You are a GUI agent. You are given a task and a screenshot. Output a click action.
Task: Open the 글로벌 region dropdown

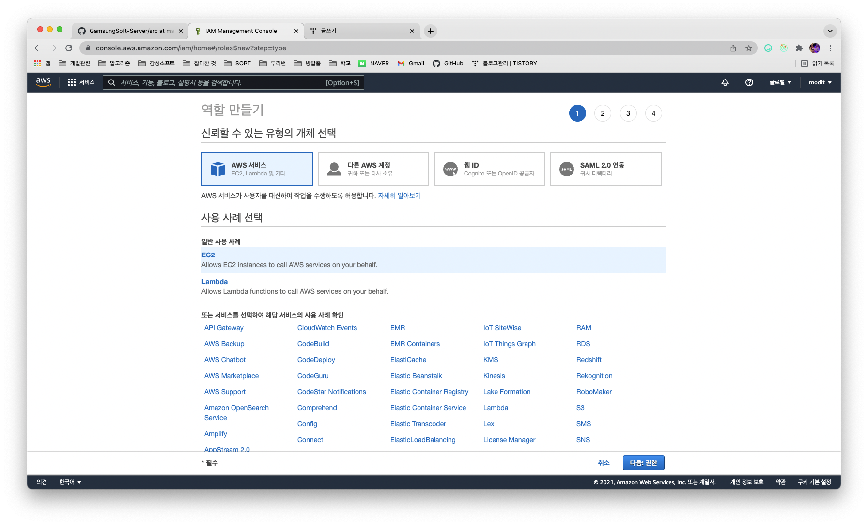pyautogui.click(x=780, y=82)
